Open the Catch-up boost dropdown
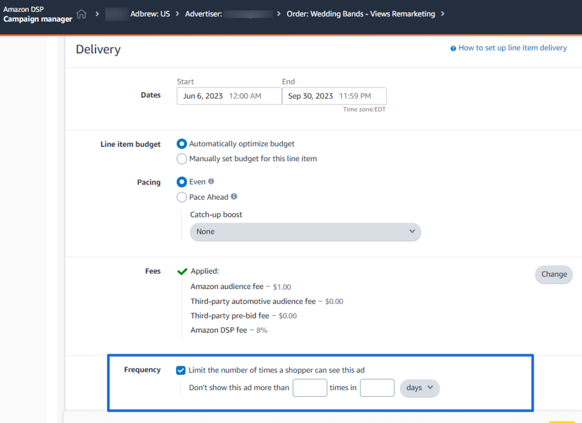 [305, 232]
